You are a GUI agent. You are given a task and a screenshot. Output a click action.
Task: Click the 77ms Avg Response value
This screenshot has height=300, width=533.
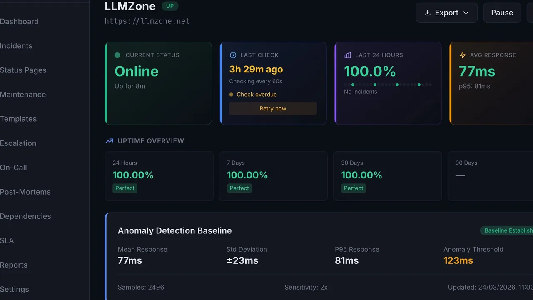coord(477,71)
